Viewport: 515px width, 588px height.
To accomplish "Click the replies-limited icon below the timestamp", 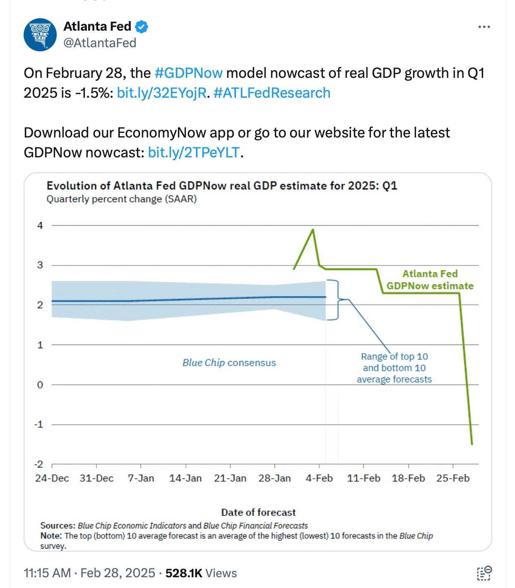I will click(x=484, y=573).
